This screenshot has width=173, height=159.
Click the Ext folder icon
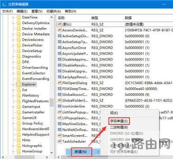[x=19, y=90]
